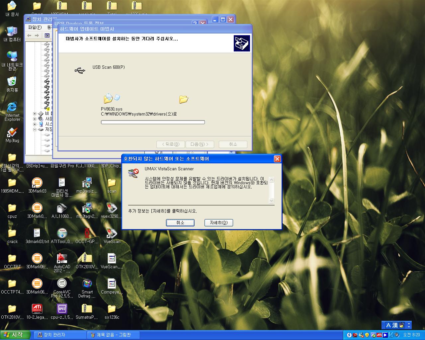Expand the 시스... system devices node
This screenshot has height=340, width=425.
click(35, 124)
